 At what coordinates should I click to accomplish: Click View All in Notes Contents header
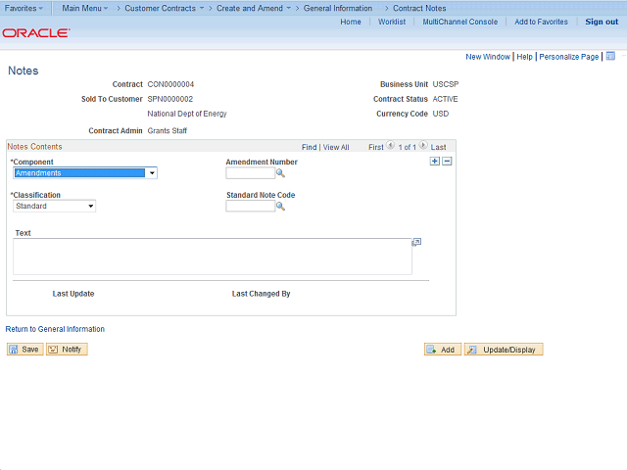click(336, 147)
